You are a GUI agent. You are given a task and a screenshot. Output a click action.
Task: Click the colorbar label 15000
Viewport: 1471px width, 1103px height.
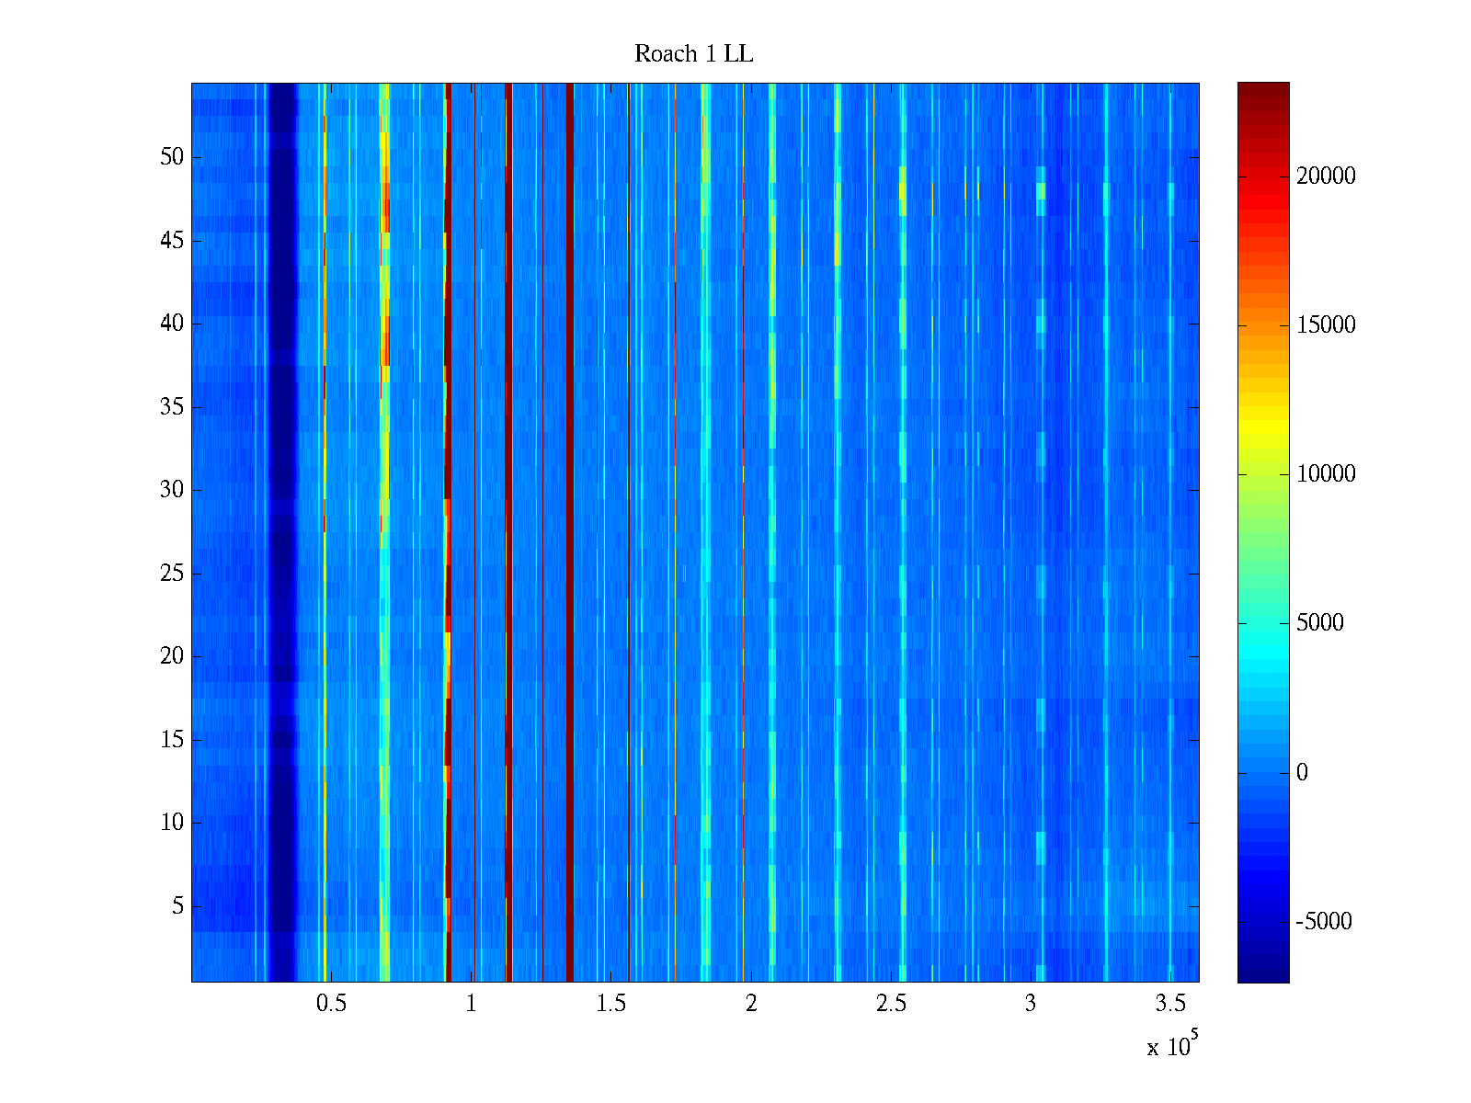point(1325,325)
